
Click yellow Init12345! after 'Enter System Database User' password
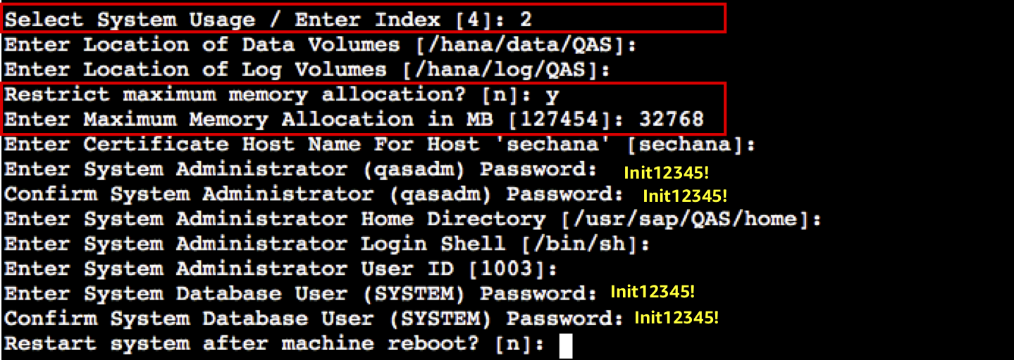coord(653,292)
